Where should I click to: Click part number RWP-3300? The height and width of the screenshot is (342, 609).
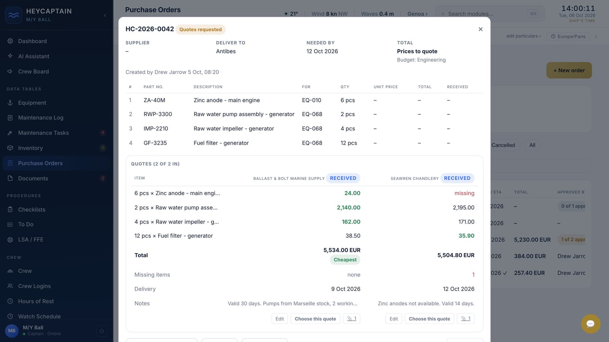pyautogui.click(x=158, y=114)
